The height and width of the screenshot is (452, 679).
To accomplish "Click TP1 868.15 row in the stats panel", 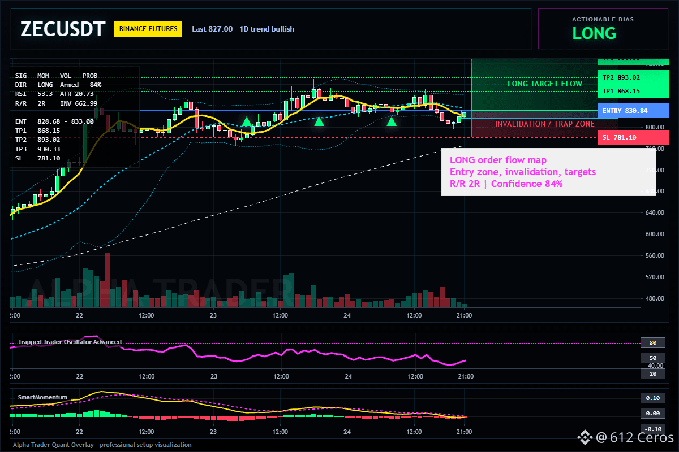I will pos(37,131).
